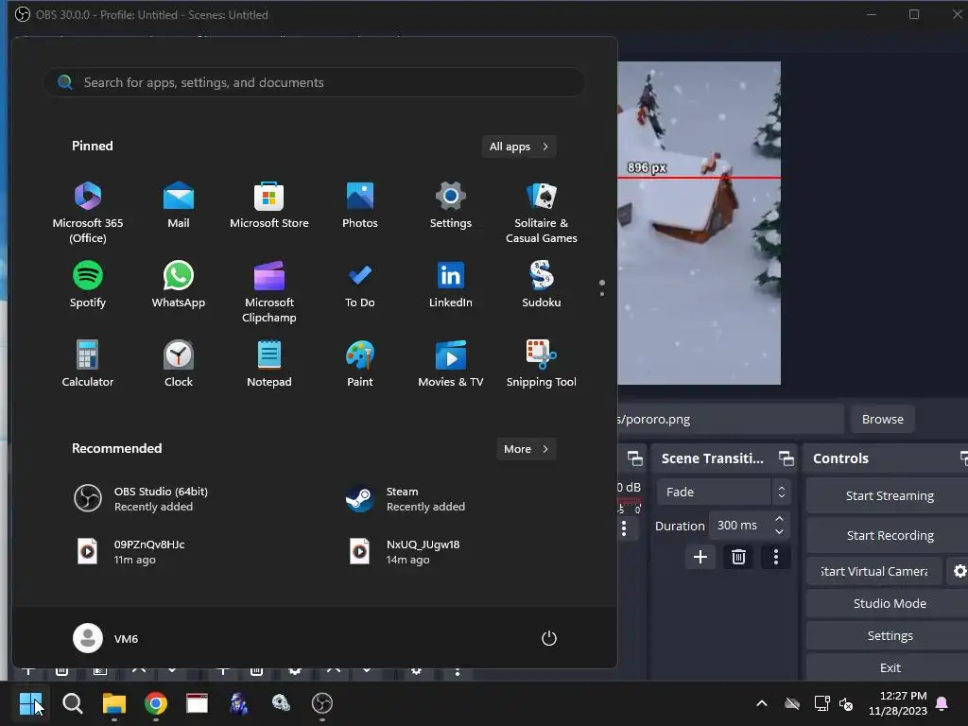Open Movies & TV
The image size is (968, 726).
451,364
